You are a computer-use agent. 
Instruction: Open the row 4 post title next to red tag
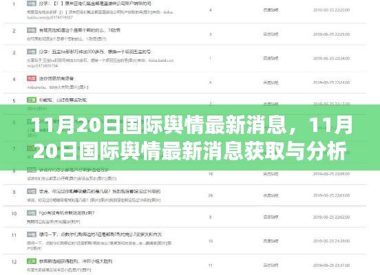pyautogui.click(x=56, y=78)
